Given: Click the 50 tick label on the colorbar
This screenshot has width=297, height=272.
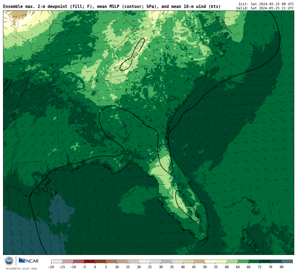Looking at the screenshot, I should click(x=205, y=267).
